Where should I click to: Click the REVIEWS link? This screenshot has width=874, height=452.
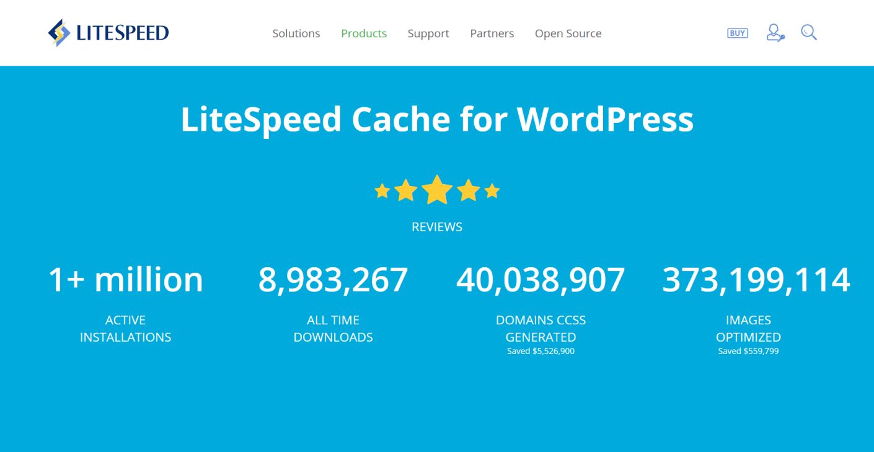(x=437, y=227)
